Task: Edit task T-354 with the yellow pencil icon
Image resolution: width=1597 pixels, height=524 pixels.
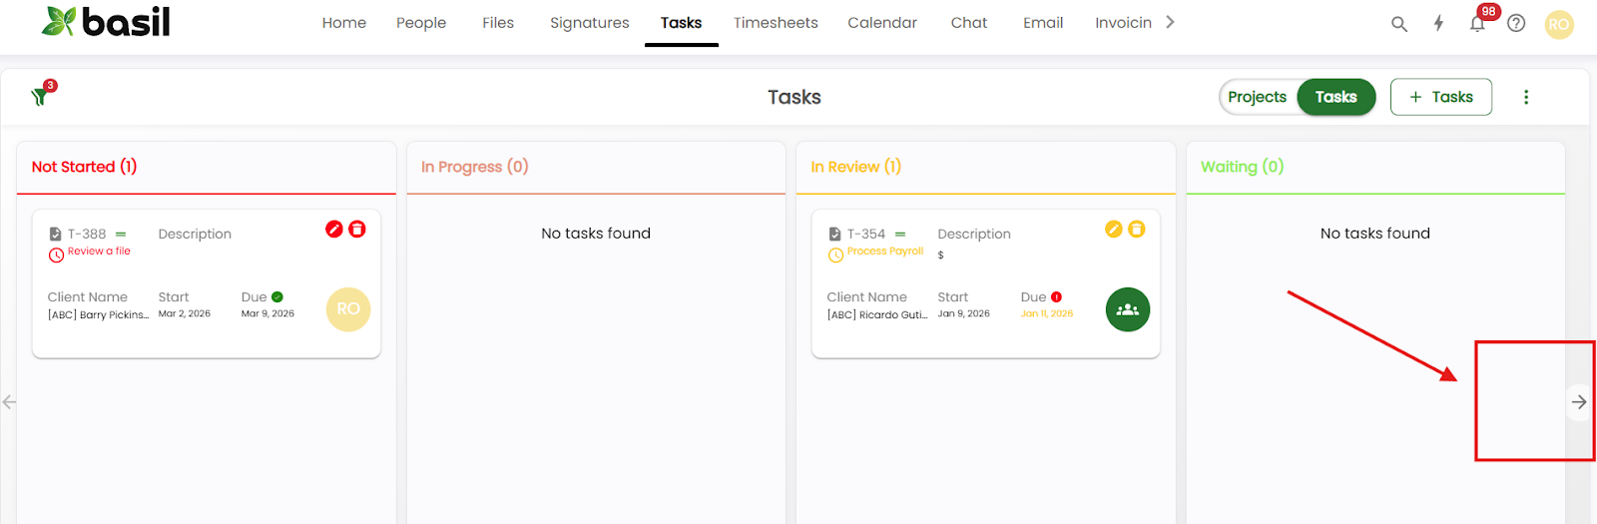Action: click(1114, 230)
